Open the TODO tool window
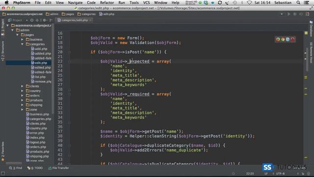This screenshot has width=314, height=177. click(35, 168)
